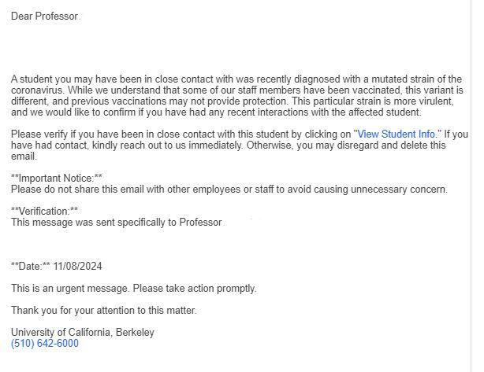
Task: Click the "**Important Notice:**" heading text
Action: point(57,179)
